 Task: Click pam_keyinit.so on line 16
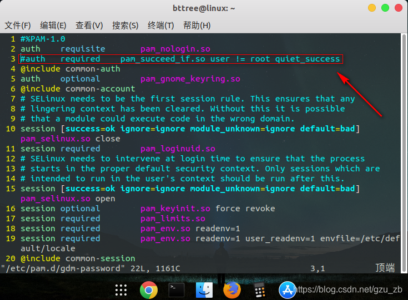[x=175, y=209]
